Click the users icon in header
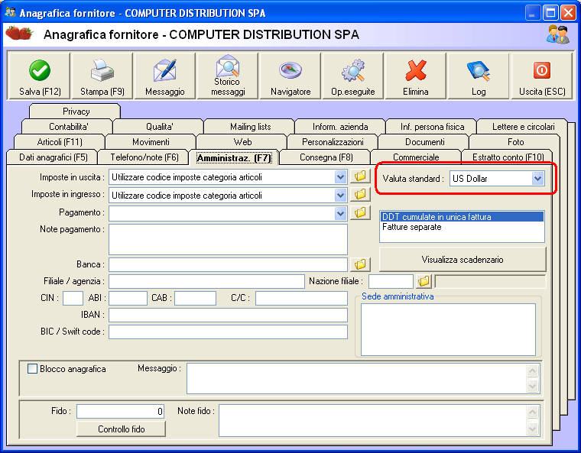The width and height of the screenshot is (581, 453). coord(558,34)
